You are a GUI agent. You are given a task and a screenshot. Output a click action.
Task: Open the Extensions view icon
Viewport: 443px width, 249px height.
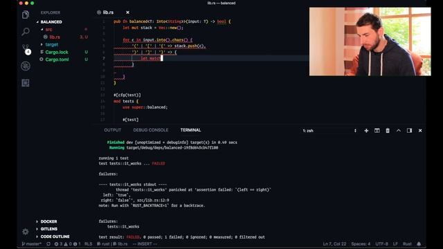(x=26, y=83)
